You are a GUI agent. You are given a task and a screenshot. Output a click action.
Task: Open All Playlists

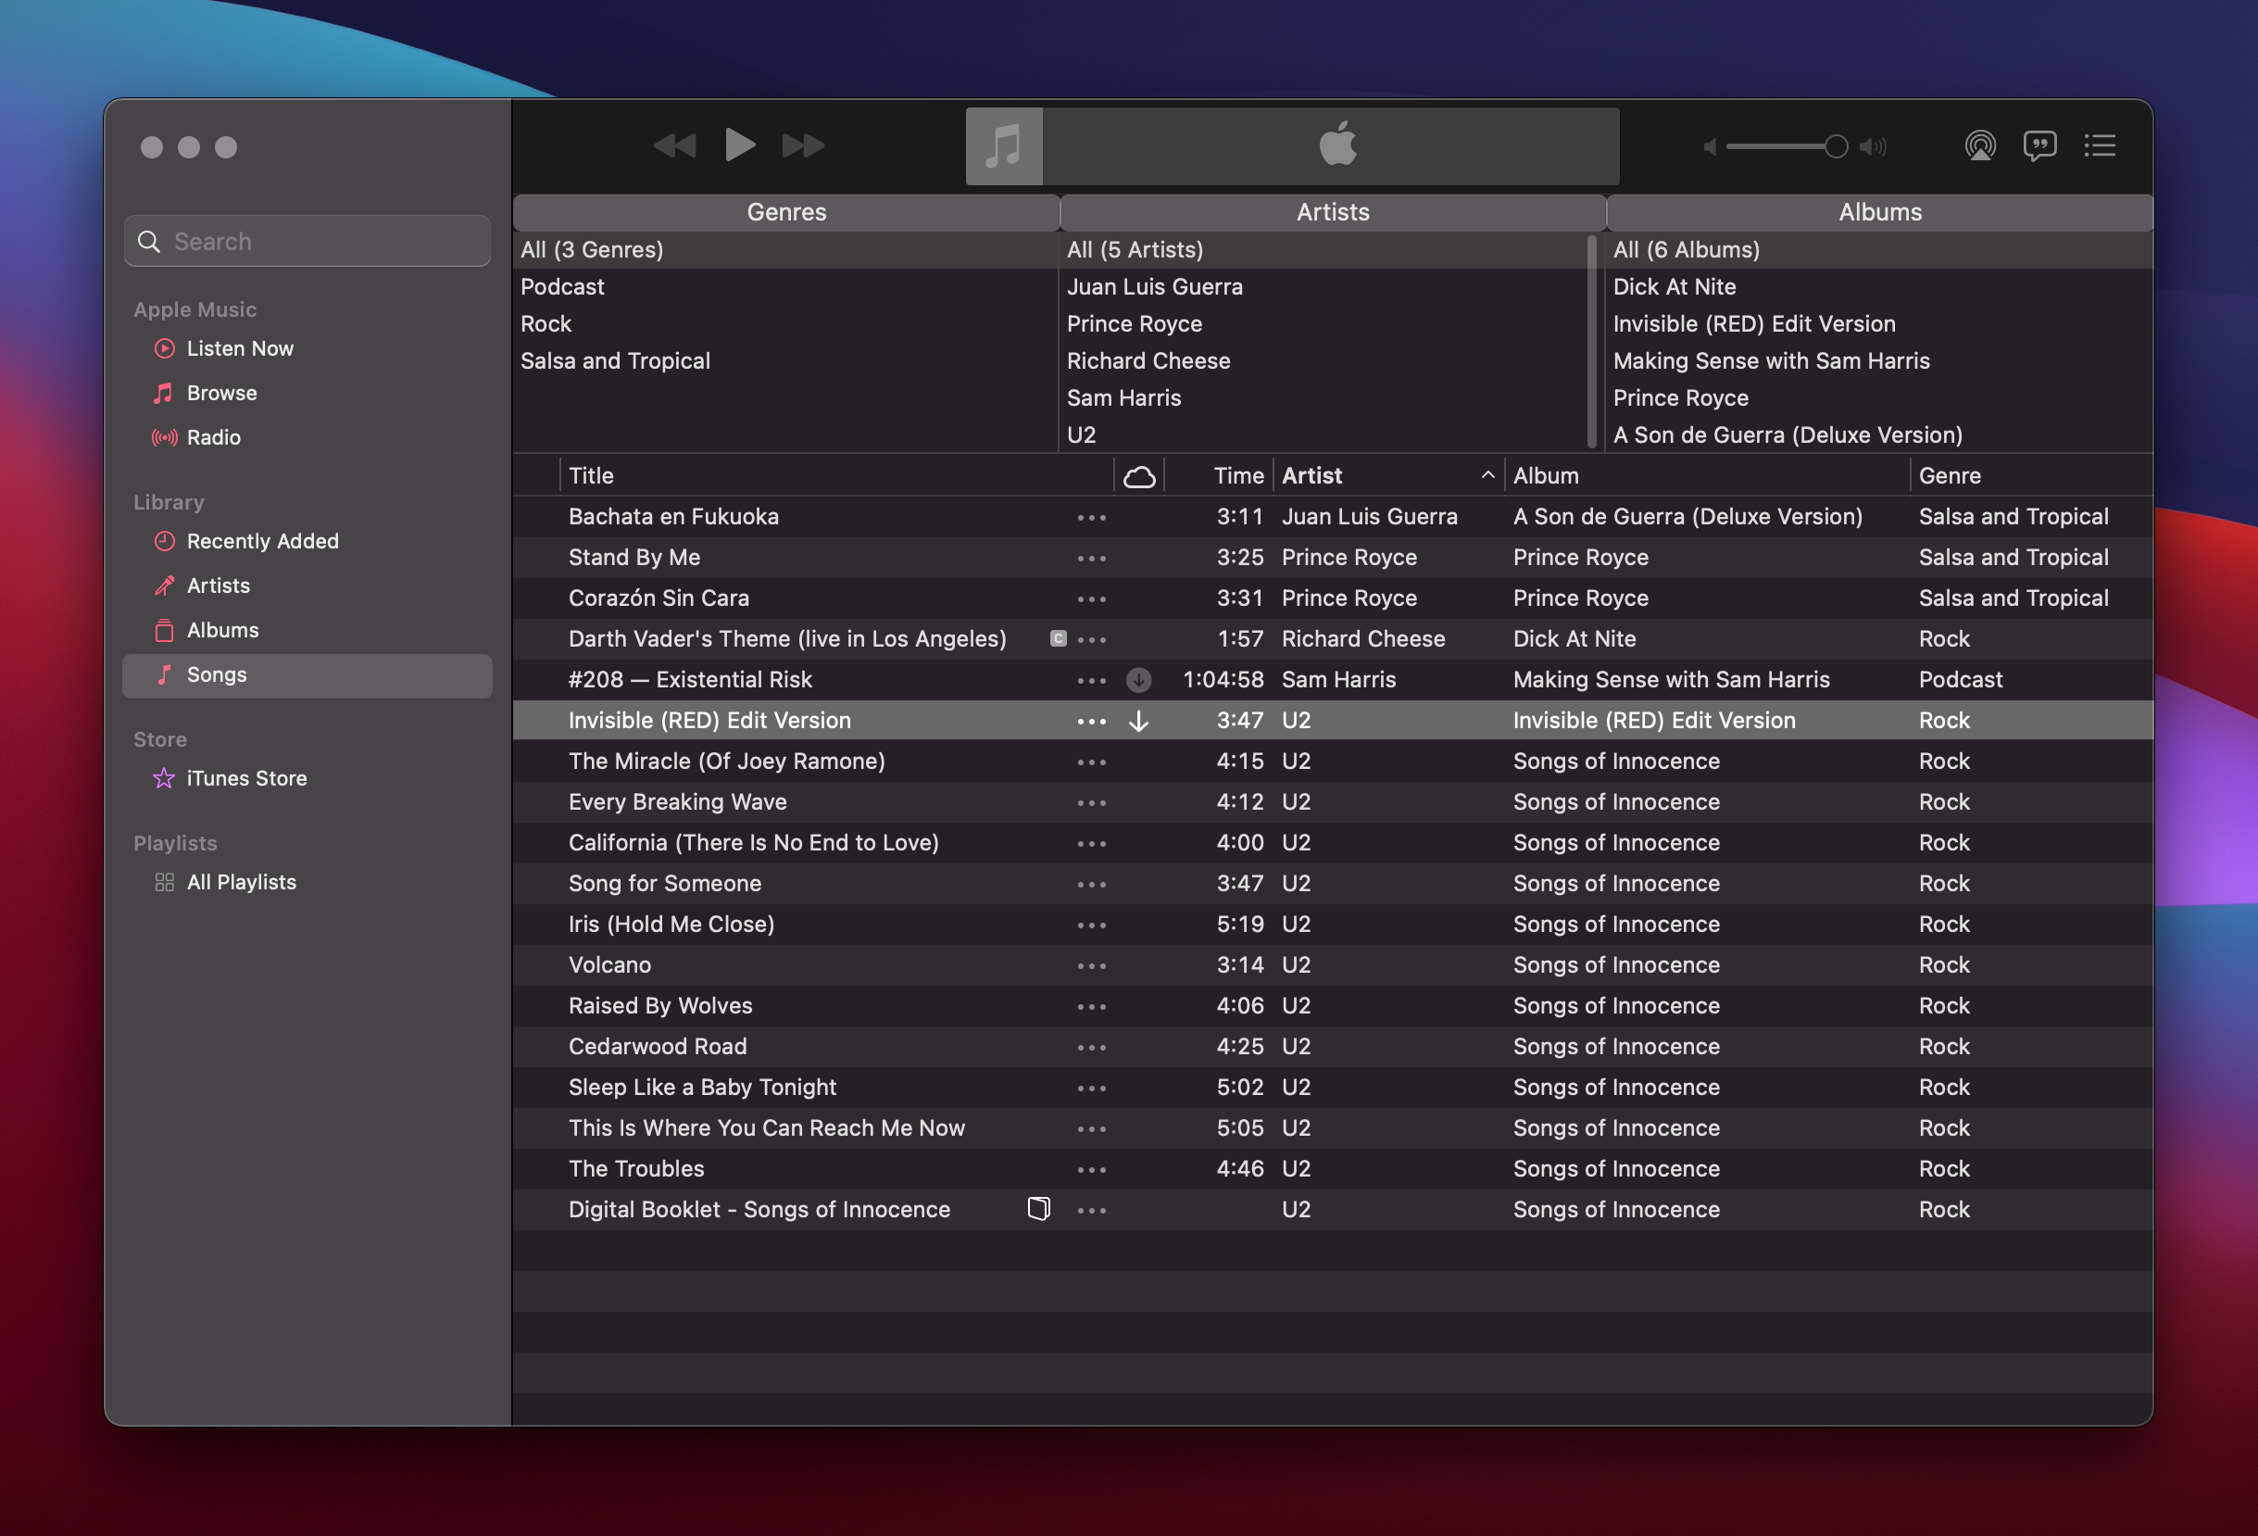[241, 881]
